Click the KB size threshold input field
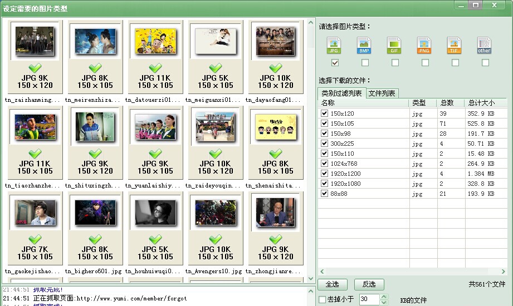Image resolution: width=513 pixels, height=306 pixels. 368,300
